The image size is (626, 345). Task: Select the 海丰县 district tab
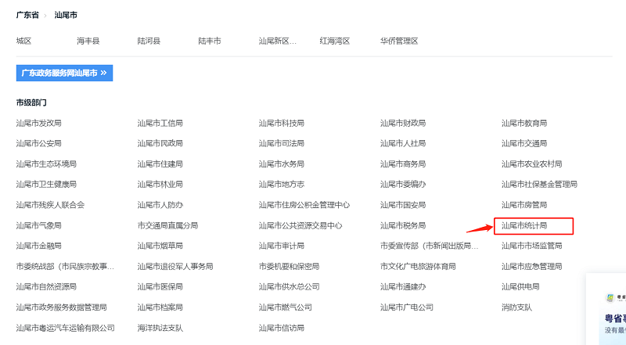pyautogui.click(x=88, y=41)
